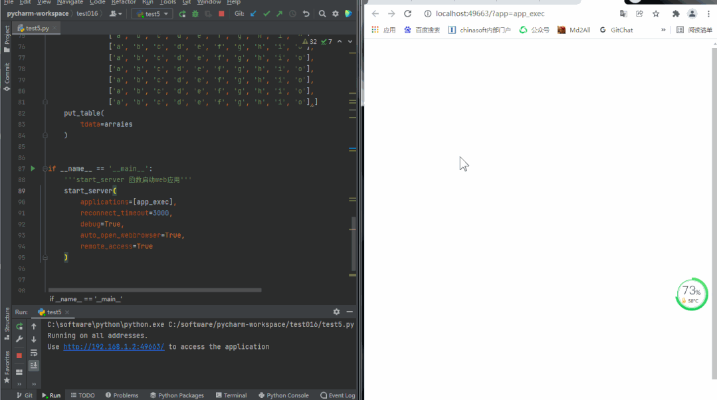717x400 pixels.
Task: Open the Refactor menu
Action: tap(124, 3)
